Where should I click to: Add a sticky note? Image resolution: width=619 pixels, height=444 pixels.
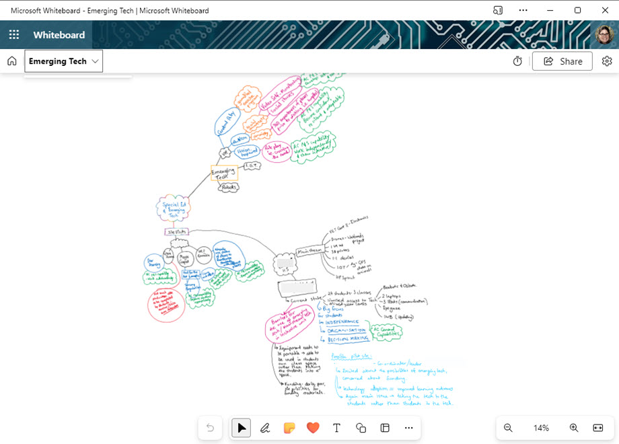[289, 428]
